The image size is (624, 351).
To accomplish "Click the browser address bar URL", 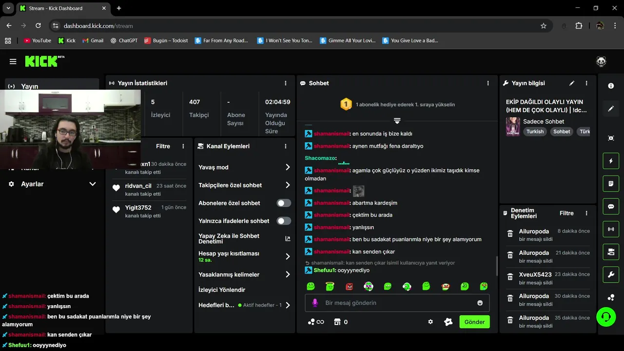I will (98, 26).
